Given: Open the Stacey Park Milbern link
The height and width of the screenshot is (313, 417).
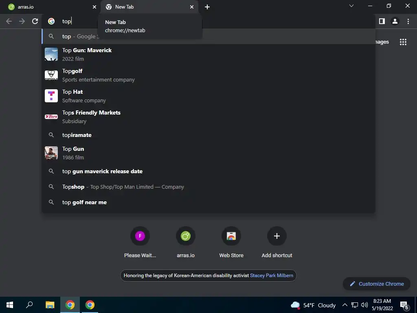Looking at the screenshot, I should tap(272, 276).
